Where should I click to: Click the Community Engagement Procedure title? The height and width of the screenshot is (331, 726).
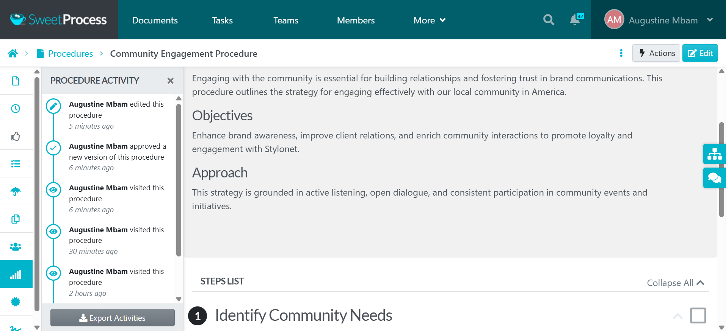(x=183, y=53)
